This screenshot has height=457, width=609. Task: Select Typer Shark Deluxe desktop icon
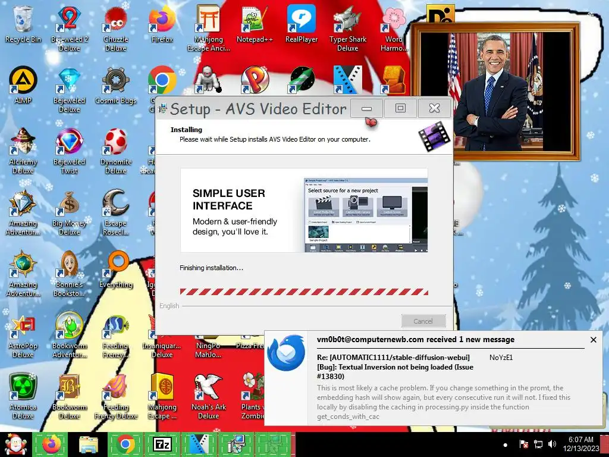(x=347, y=28)
